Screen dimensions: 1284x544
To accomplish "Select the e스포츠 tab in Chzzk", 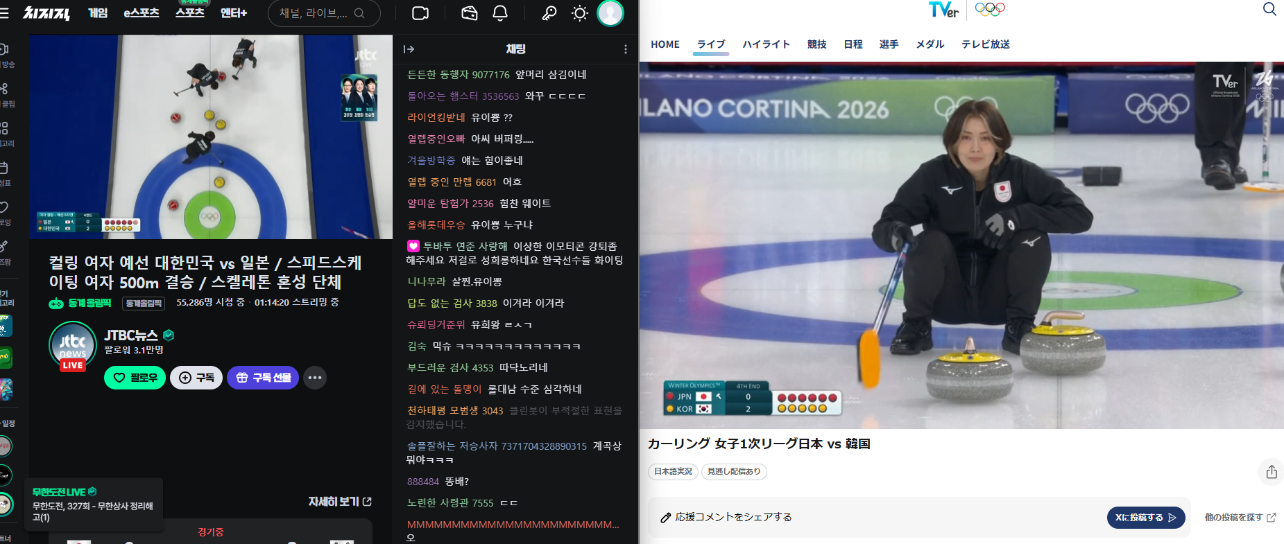I will [142, 13].
